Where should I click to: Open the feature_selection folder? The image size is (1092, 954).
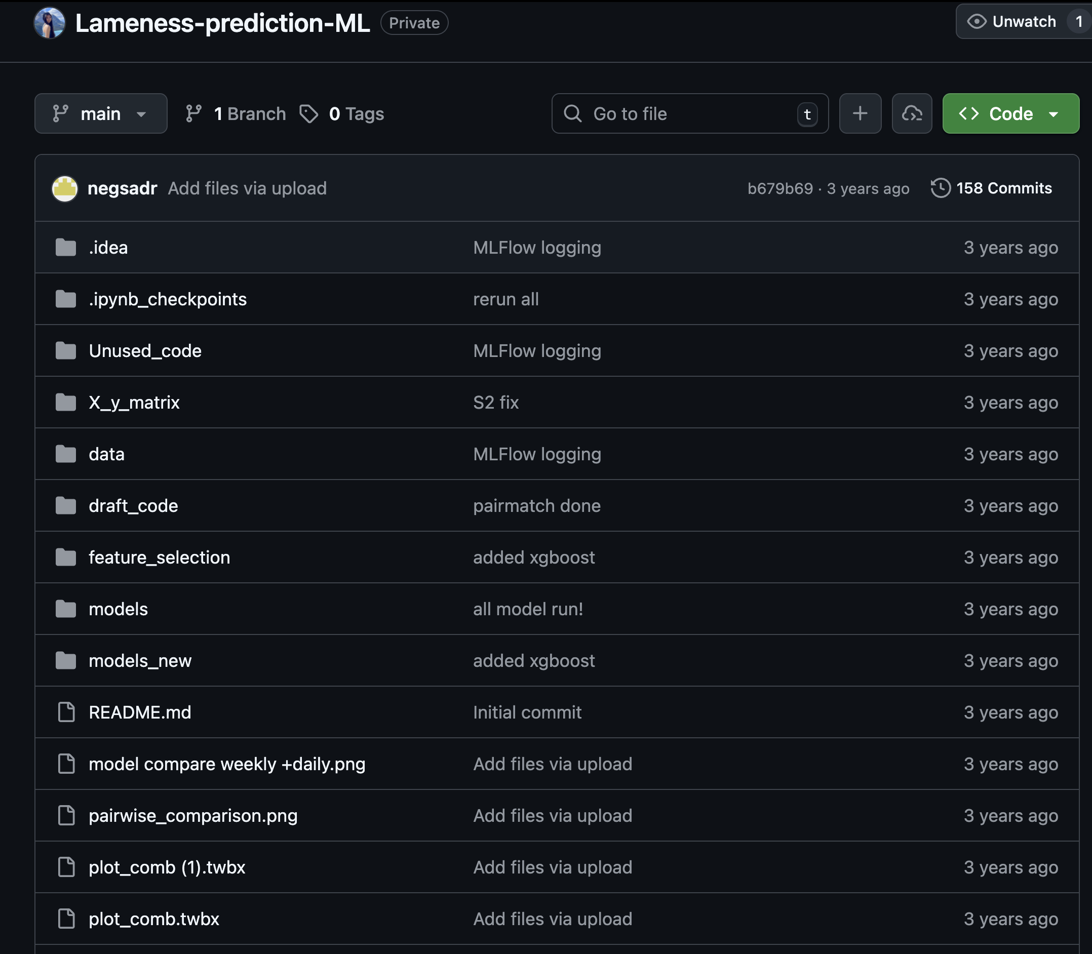pos(159,558)
